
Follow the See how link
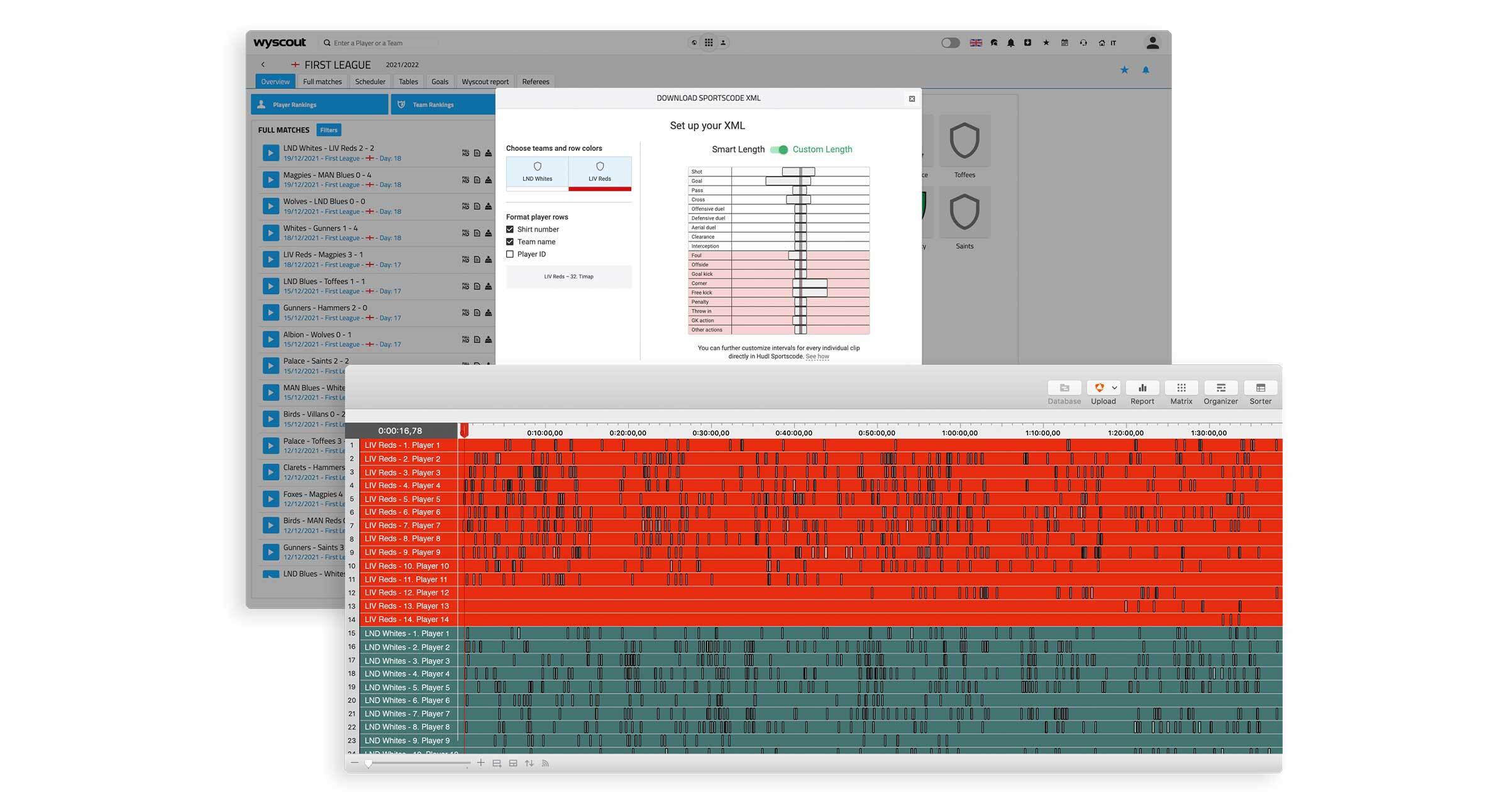click(x=817, y=356)
